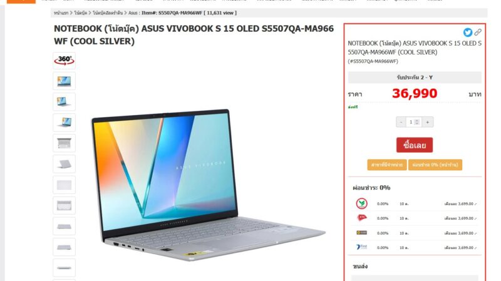This screenshot has height=281, width=501.
Task: Show branches that stock this product button
Action: click(x=386, y=165)
